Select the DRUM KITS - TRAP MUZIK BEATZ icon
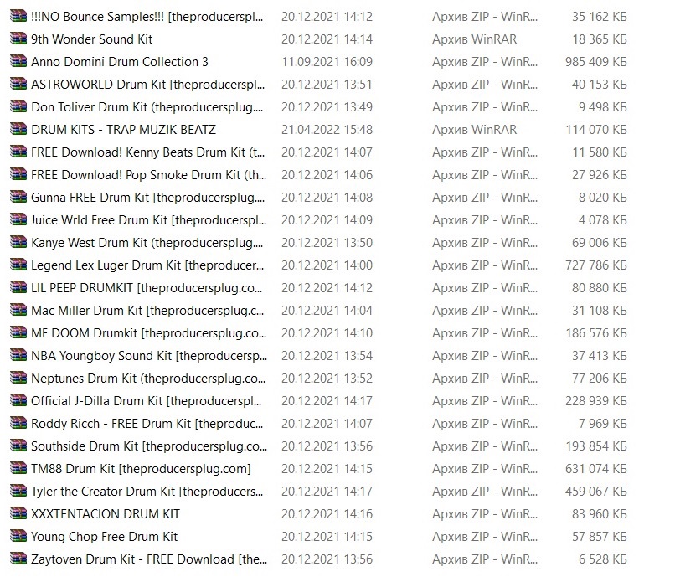This screenshot has width=675, height=582. click(x=18, y=129)
